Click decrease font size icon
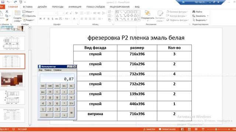Image resolution: width=236 pixels, height=132 pixels. pyautogui.click(x=71, y=13)
